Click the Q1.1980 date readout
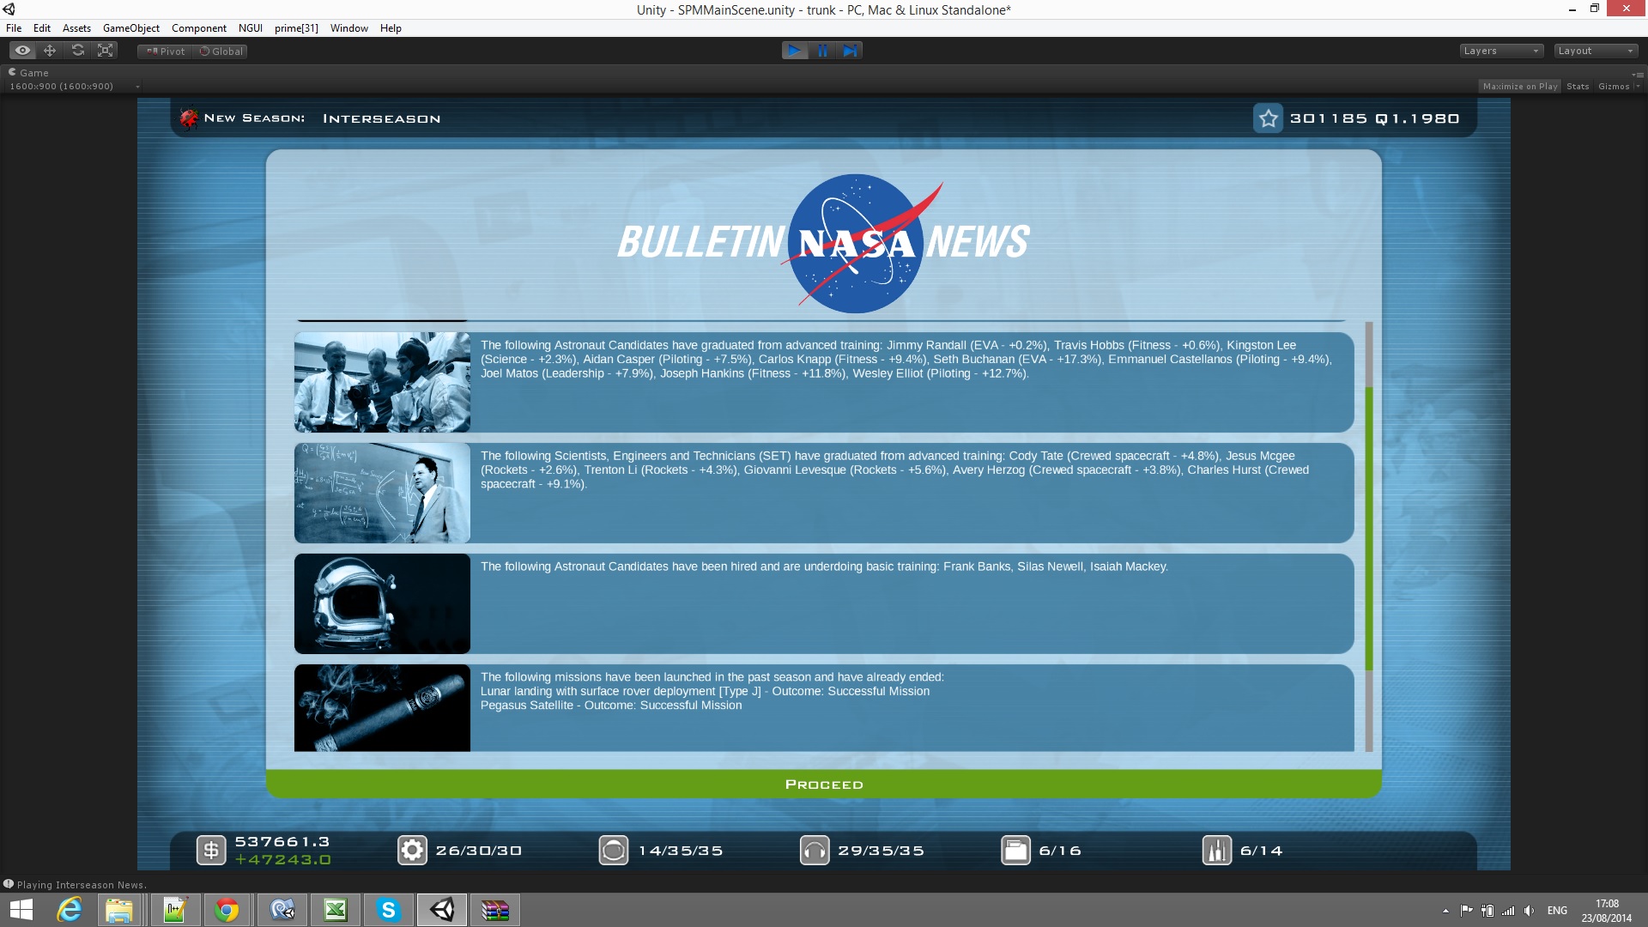Image resolution: width=1648 pixels, height=927 pixels. tap(1417, 118)
